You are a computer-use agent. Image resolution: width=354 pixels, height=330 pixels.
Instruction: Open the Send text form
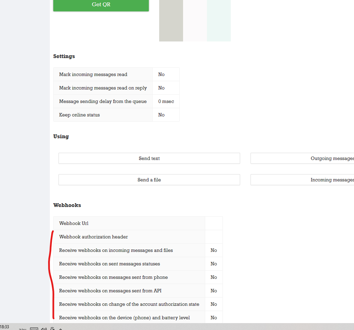tap(149, 158)
